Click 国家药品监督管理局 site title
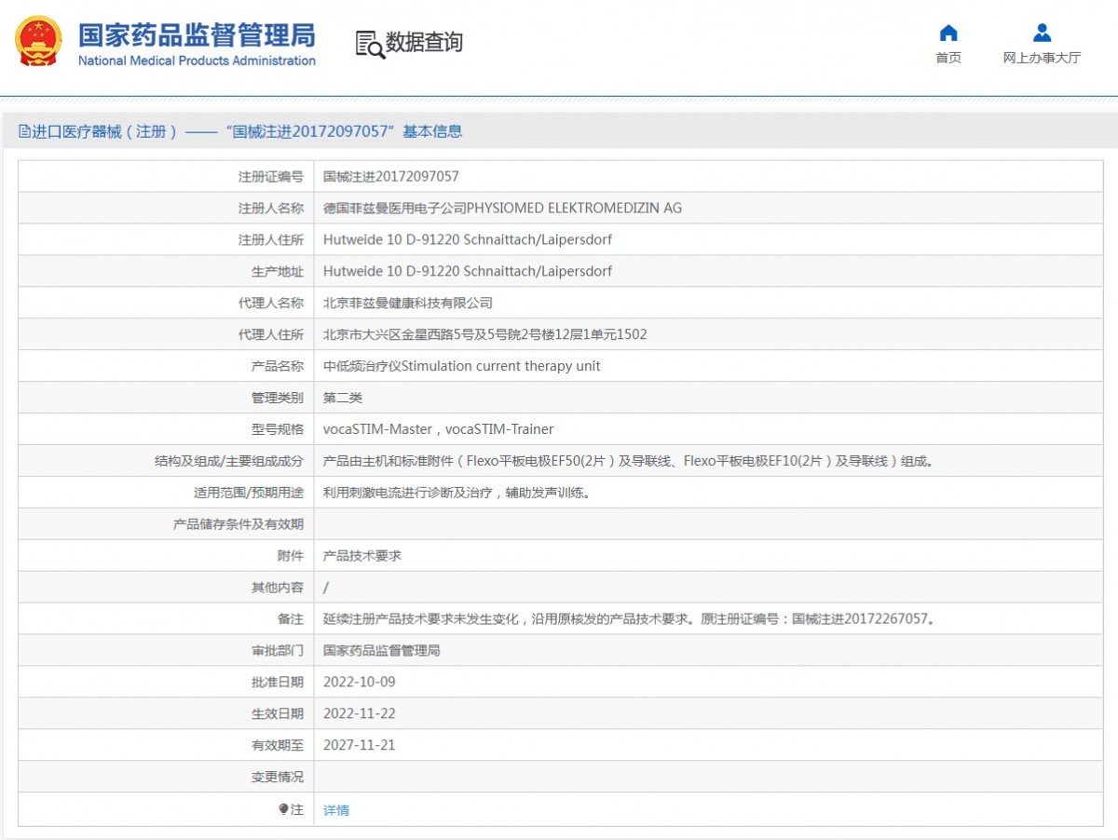Viewport: 1118px width, 840px height. [x=197, y=35]
